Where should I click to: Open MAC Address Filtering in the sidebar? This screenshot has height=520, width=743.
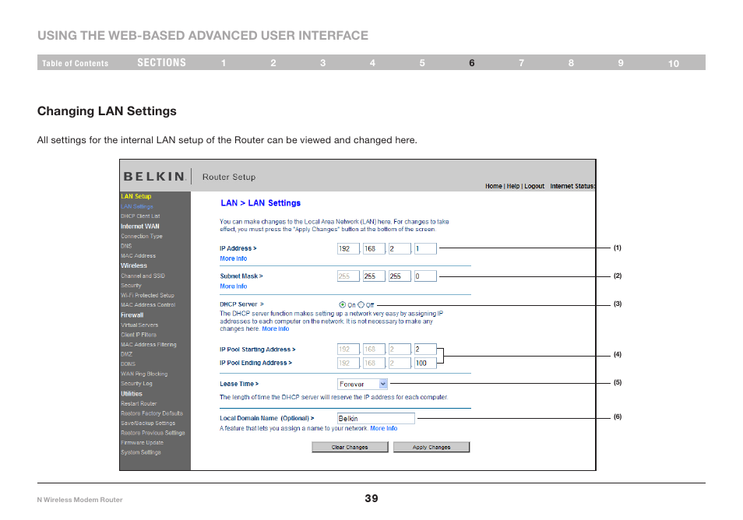coord(148,344)
